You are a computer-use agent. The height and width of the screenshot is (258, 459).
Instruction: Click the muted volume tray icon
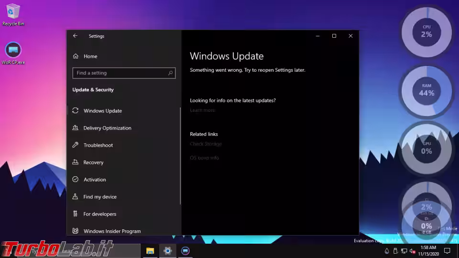(x=413, y=251)
